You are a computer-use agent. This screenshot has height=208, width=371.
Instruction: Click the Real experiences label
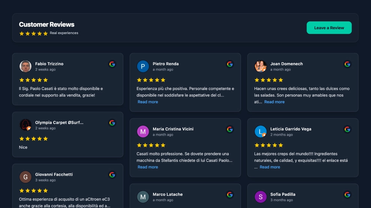coord(64,33)
